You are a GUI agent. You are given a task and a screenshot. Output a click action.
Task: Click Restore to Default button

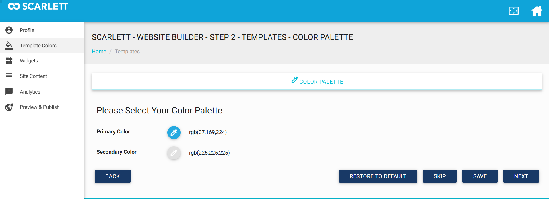(378, 176)
